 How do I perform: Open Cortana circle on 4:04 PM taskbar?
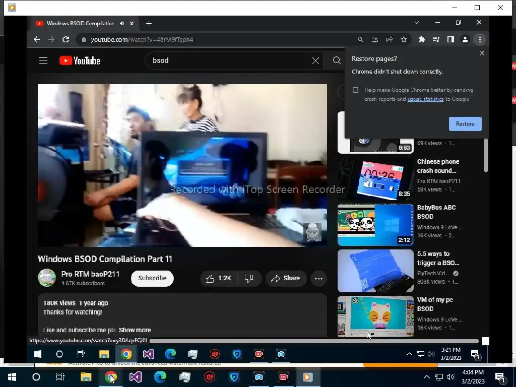(x=36, y=377)
